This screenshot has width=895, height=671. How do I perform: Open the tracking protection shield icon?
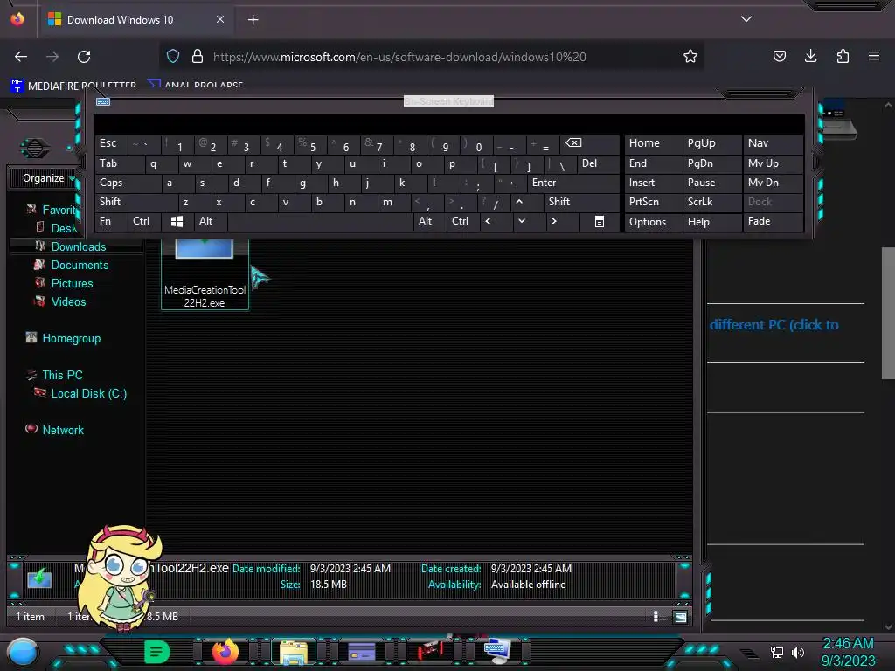173,56
